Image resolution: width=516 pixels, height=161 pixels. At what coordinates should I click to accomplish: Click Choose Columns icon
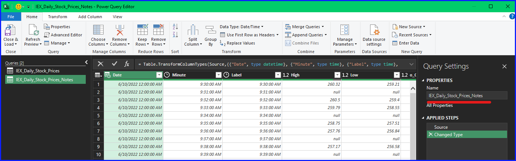pos(98,30)
